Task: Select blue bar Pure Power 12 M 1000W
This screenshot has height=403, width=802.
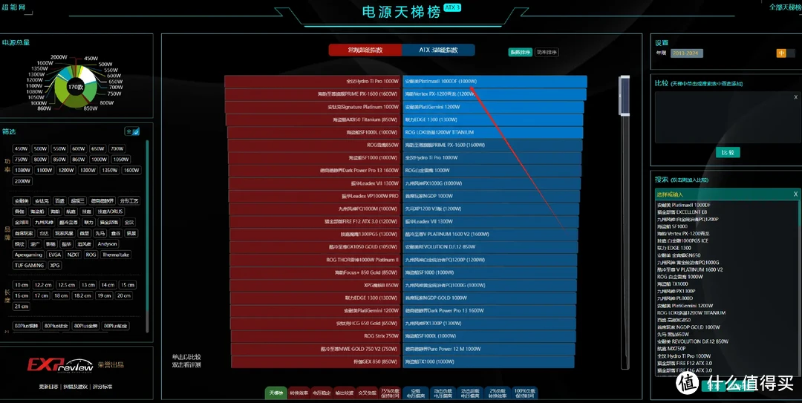Action: tap(489, 349)
